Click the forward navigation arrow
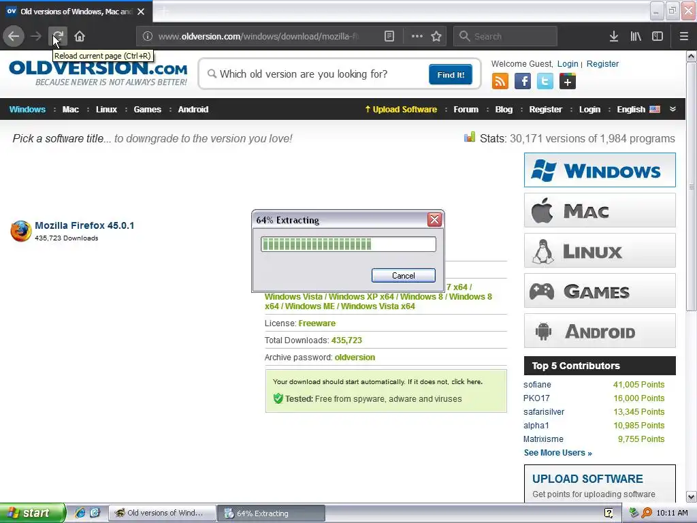Image resolution: width=697 pixels, height=523 pixels. [x=36, y=36]
